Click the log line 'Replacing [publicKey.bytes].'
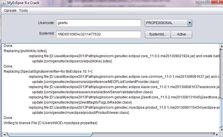Viewport: 223px width, 137px height. [25, 51]
